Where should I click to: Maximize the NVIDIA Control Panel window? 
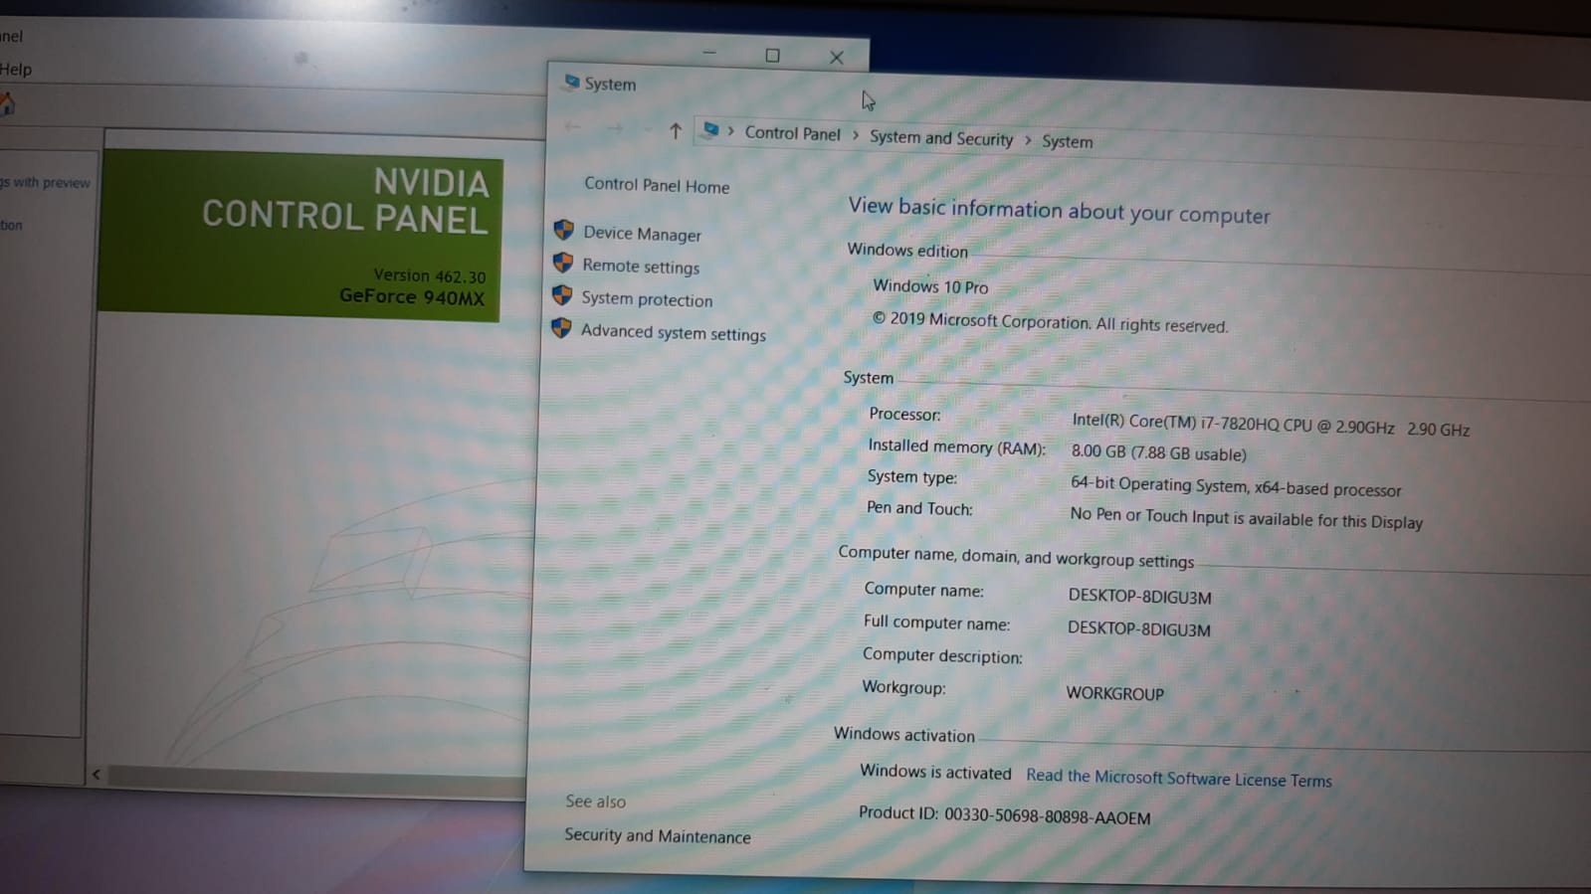772,56
